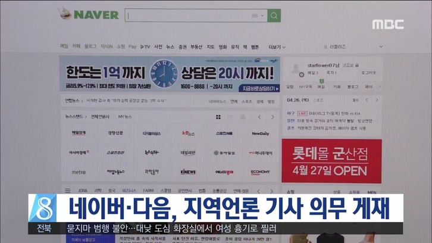Open the 노컷뉴스 press logo

click(188, 133)
